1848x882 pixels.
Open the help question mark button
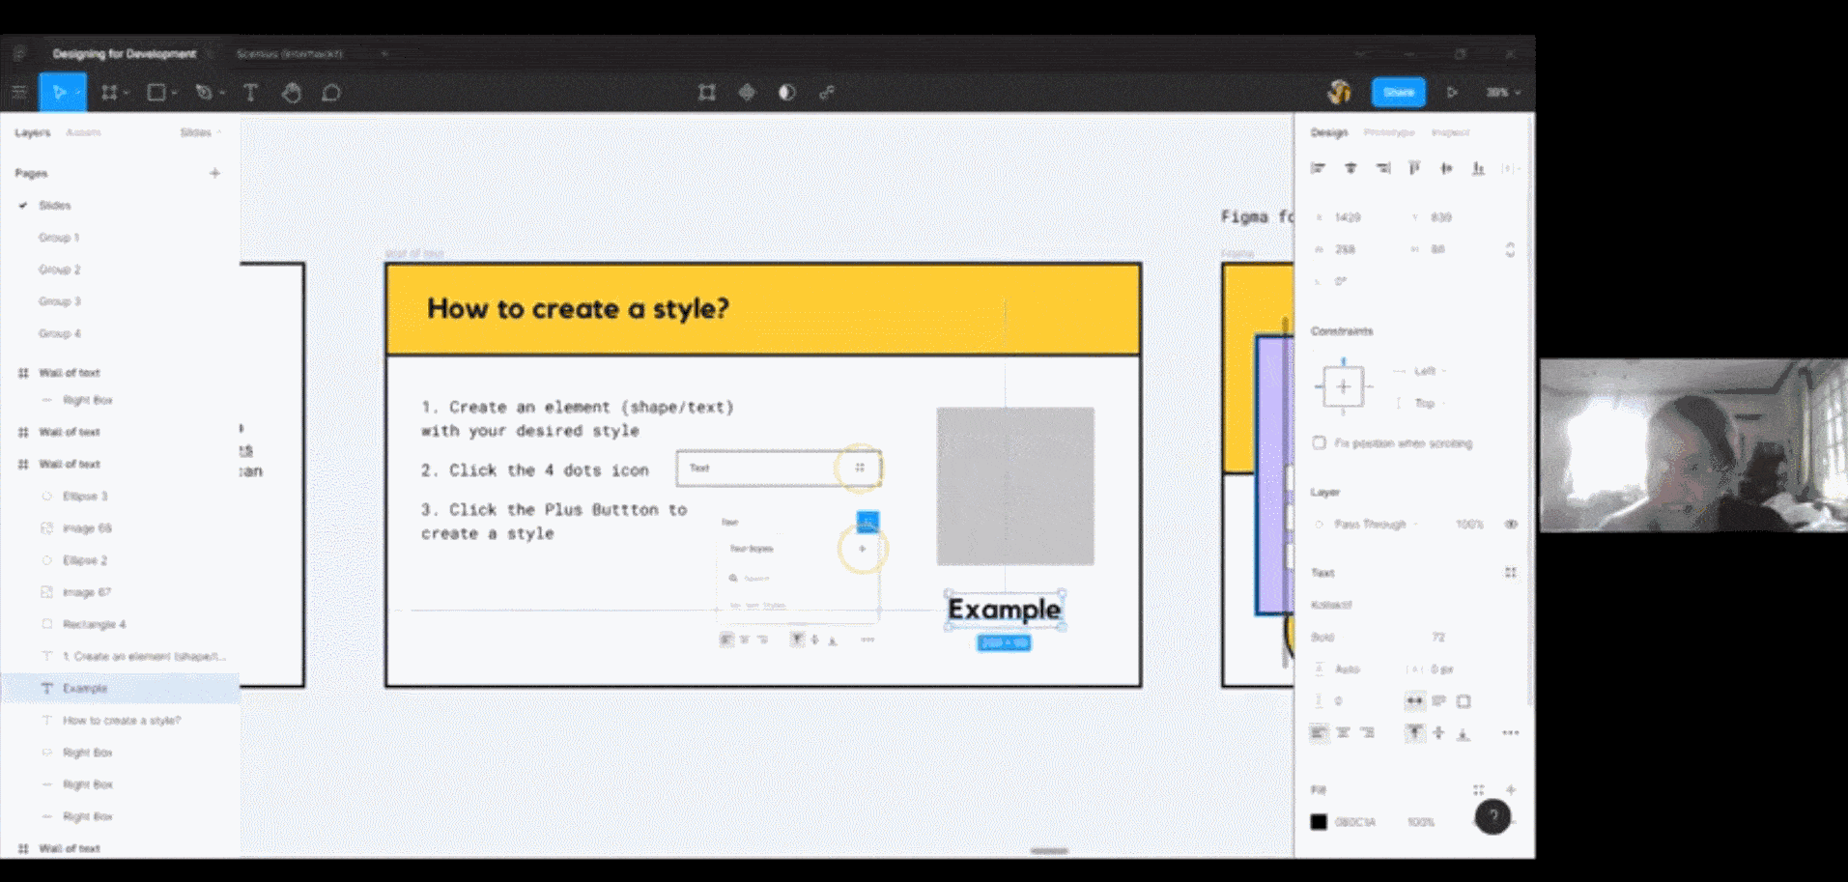pos(1493,817)
